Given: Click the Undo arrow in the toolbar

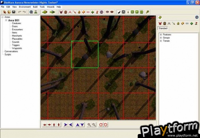Looking at the screenshot, I should click(19, 12).
